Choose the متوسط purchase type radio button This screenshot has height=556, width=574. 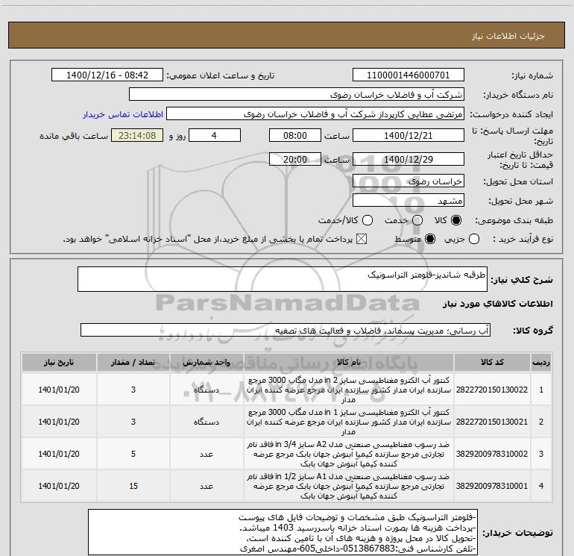(430, 239)
